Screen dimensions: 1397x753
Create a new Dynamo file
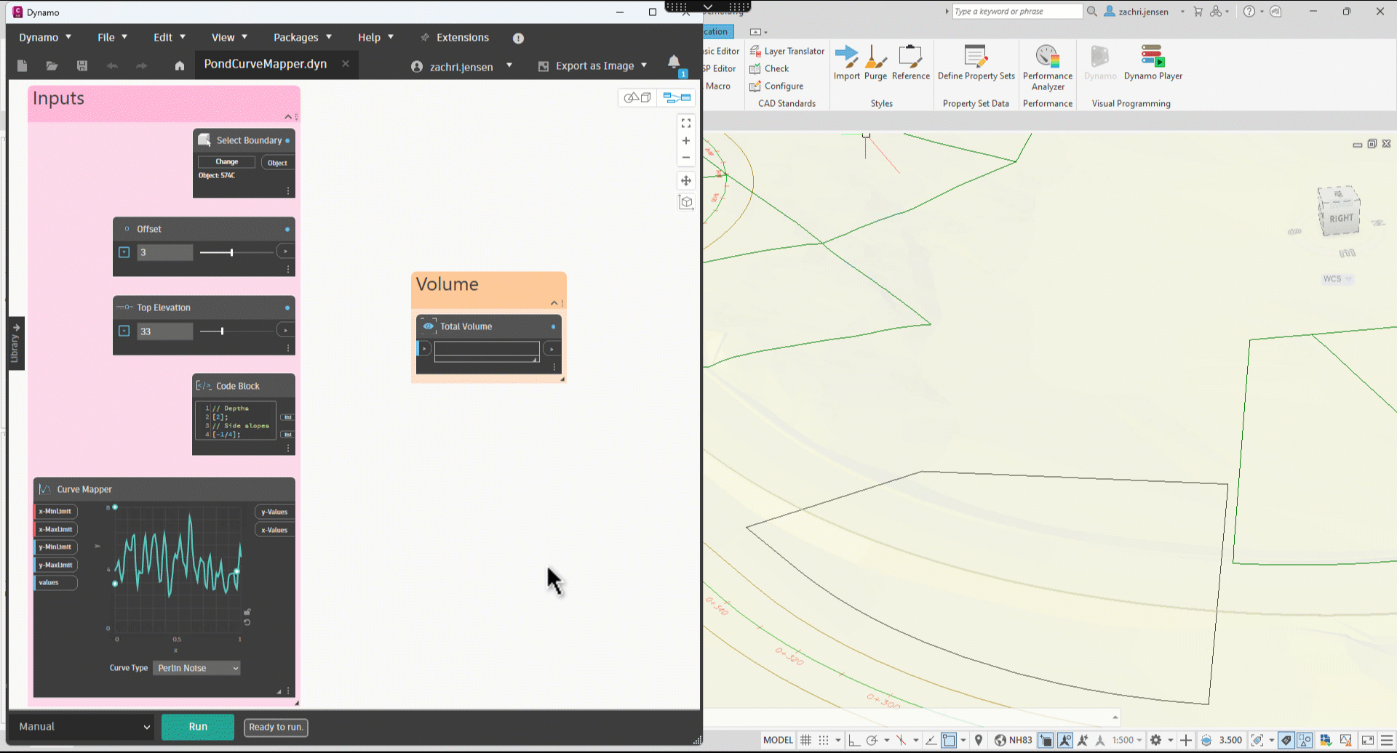(22, 66)
